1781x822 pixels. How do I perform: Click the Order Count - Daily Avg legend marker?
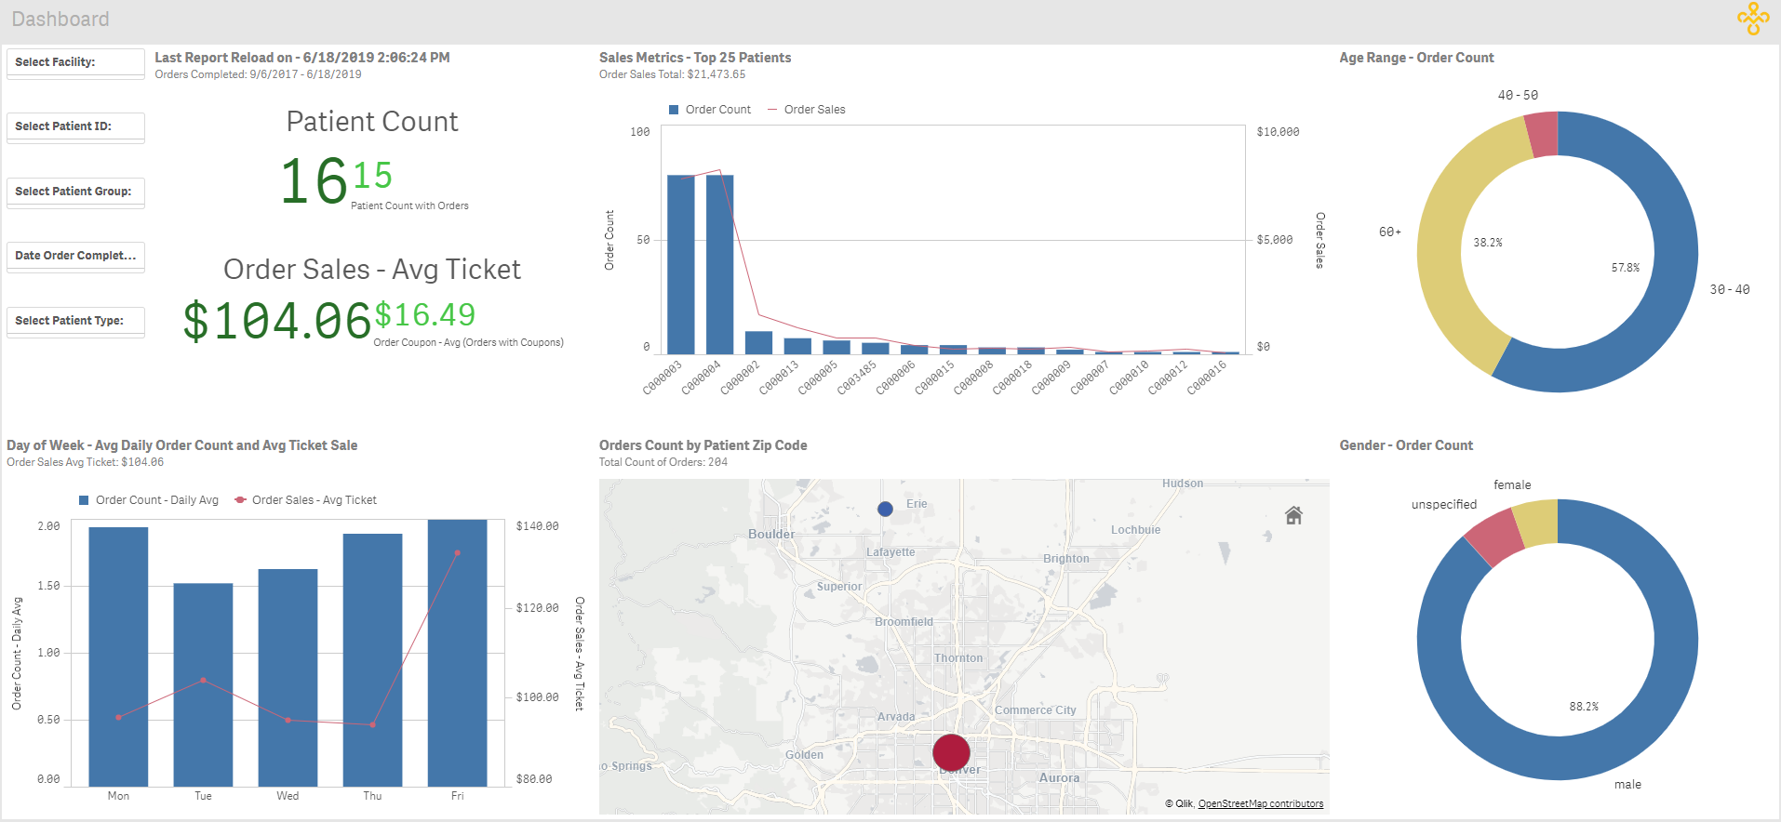[85, 500]
